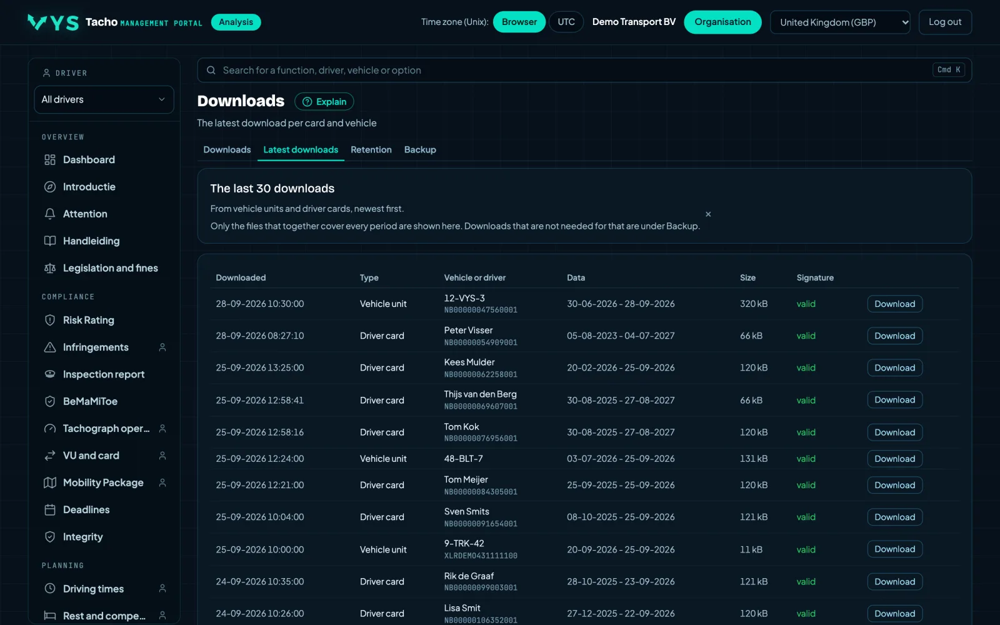Viewport: 1000px width, 625px height.
Task: Click the Downloaded column header
Action: pyautogui.click(x=241, y=277)
